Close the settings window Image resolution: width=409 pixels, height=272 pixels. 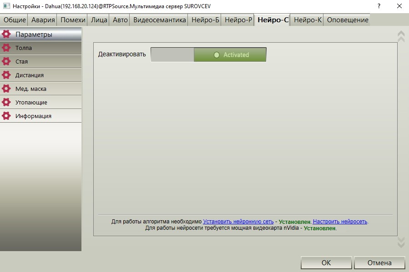click(399, 6)
